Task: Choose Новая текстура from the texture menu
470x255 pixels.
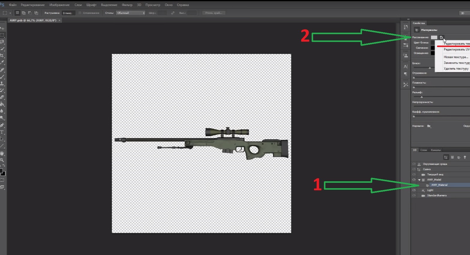Action: 456,57
